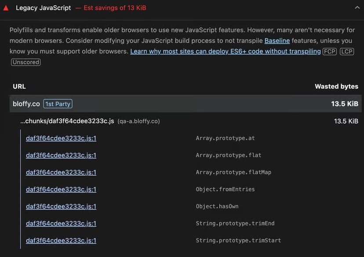The image size is (364, 257).
Task: Click the Wasted bytes column header
Action: tap(336, 86)
